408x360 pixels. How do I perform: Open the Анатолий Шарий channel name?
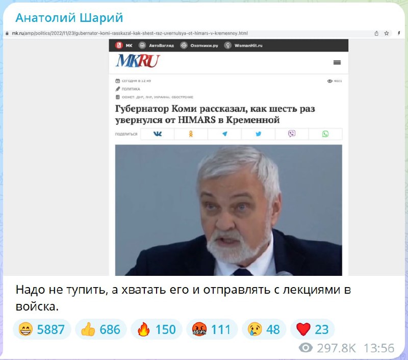tap(69, 18)
